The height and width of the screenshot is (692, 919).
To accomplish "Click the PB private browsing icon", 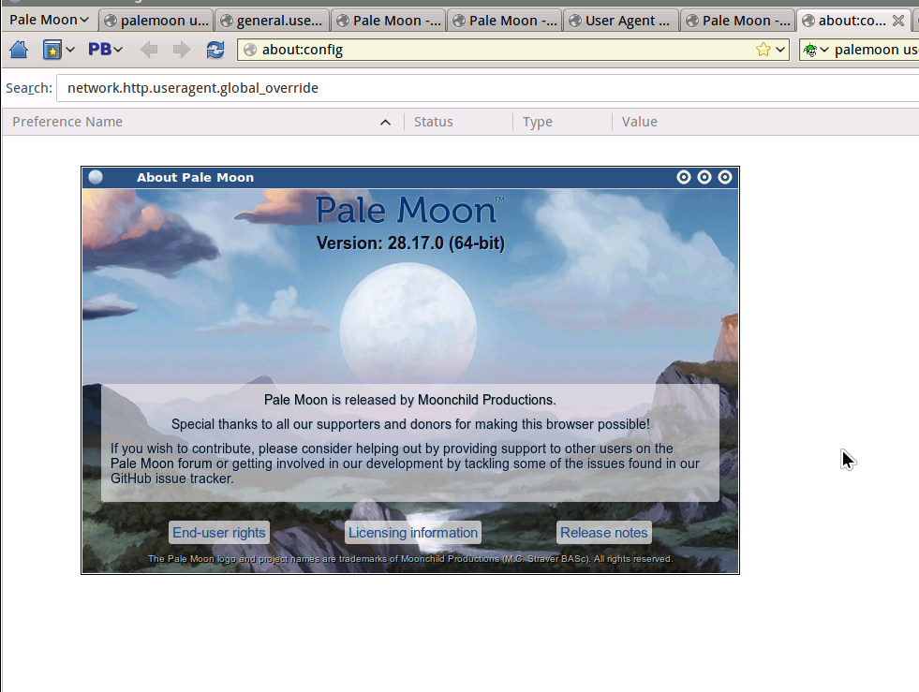I will tap(99, 50).
